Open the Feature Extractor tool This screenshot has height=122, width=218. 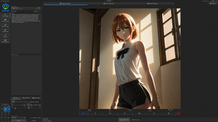point(5,41)
